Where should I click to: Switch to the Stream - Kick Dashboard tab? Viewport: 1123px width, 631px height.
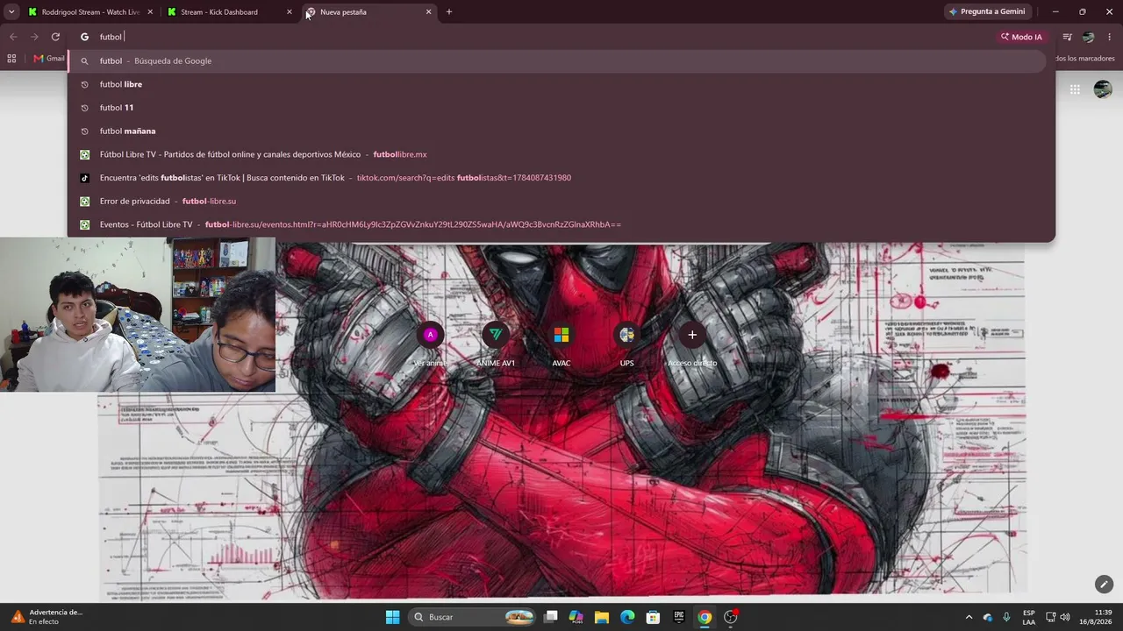tap(229, 12)
